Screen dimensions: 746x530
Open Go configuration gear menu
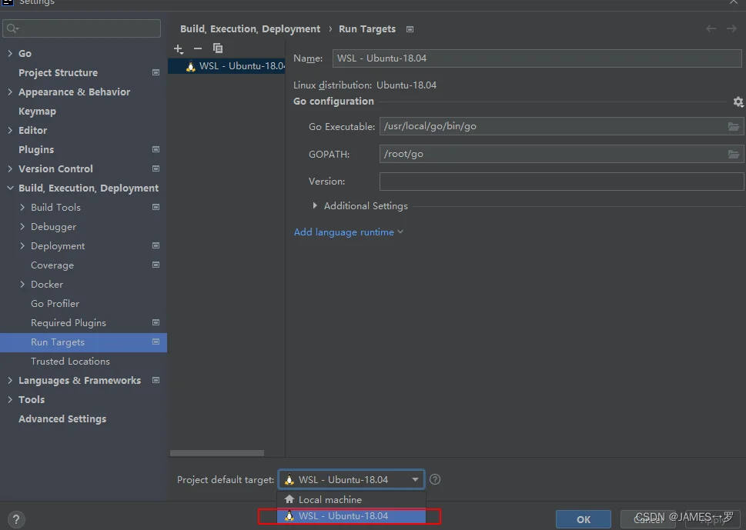(x=738, y=102)
